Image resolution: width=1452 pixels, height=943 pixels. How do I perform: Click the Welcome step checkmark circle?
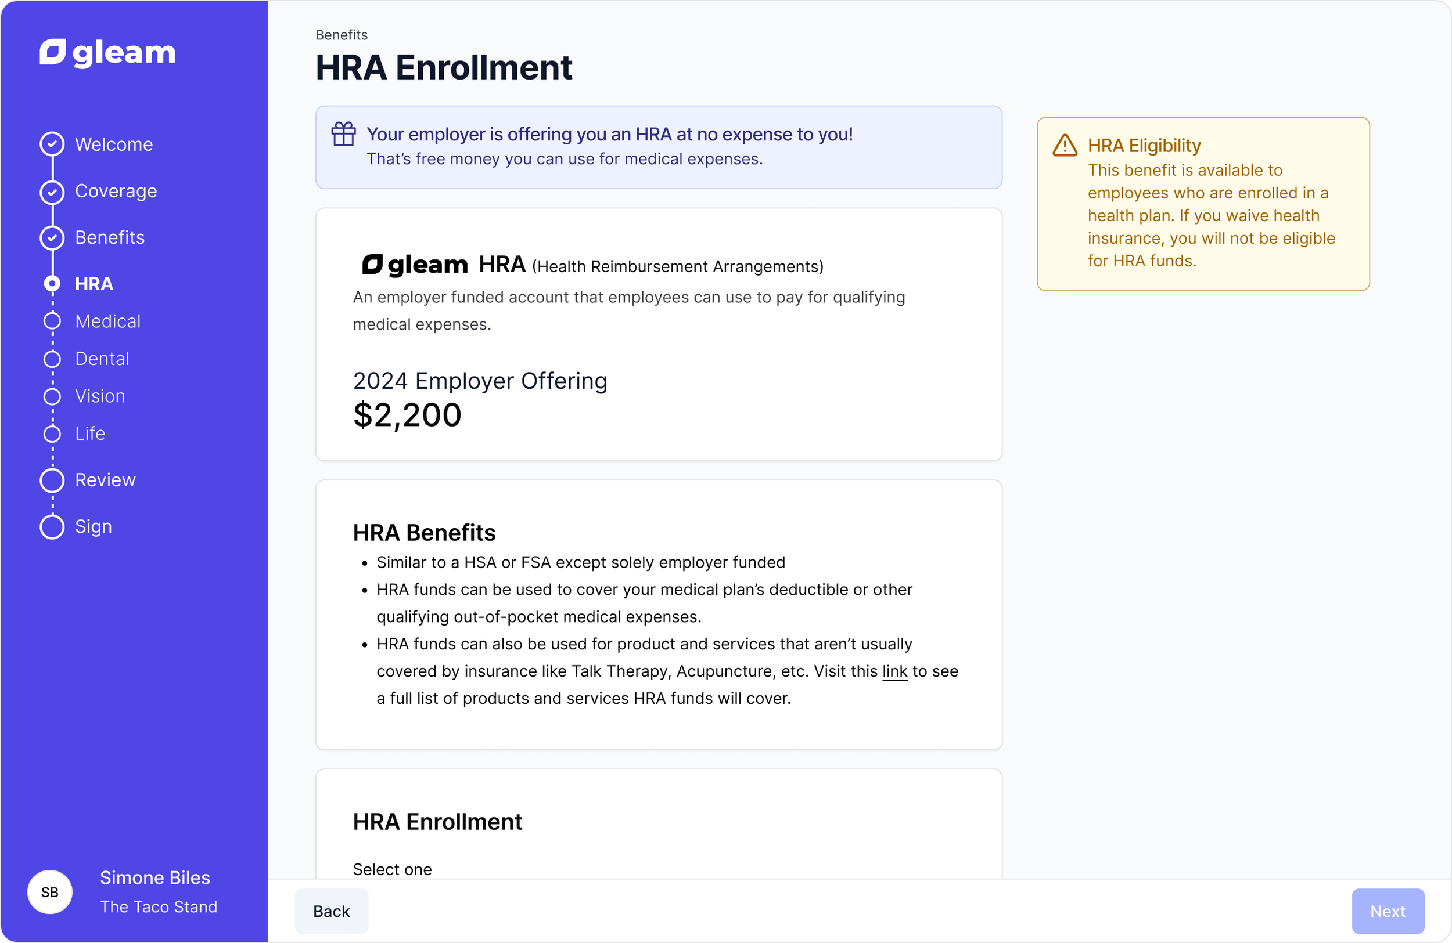pyautogui.click(x=52, y=144)
